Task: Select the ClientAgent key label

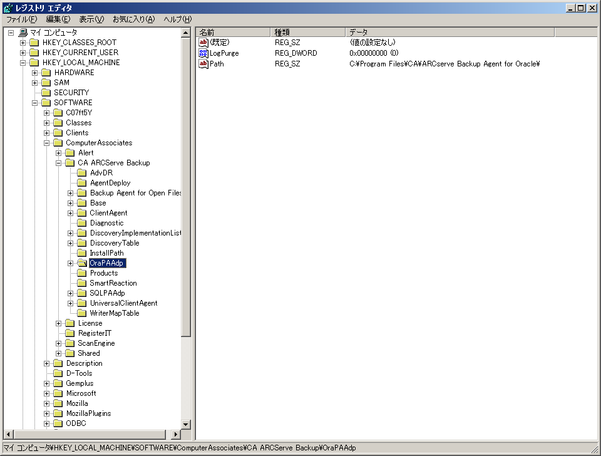Action: coord(108,213)
